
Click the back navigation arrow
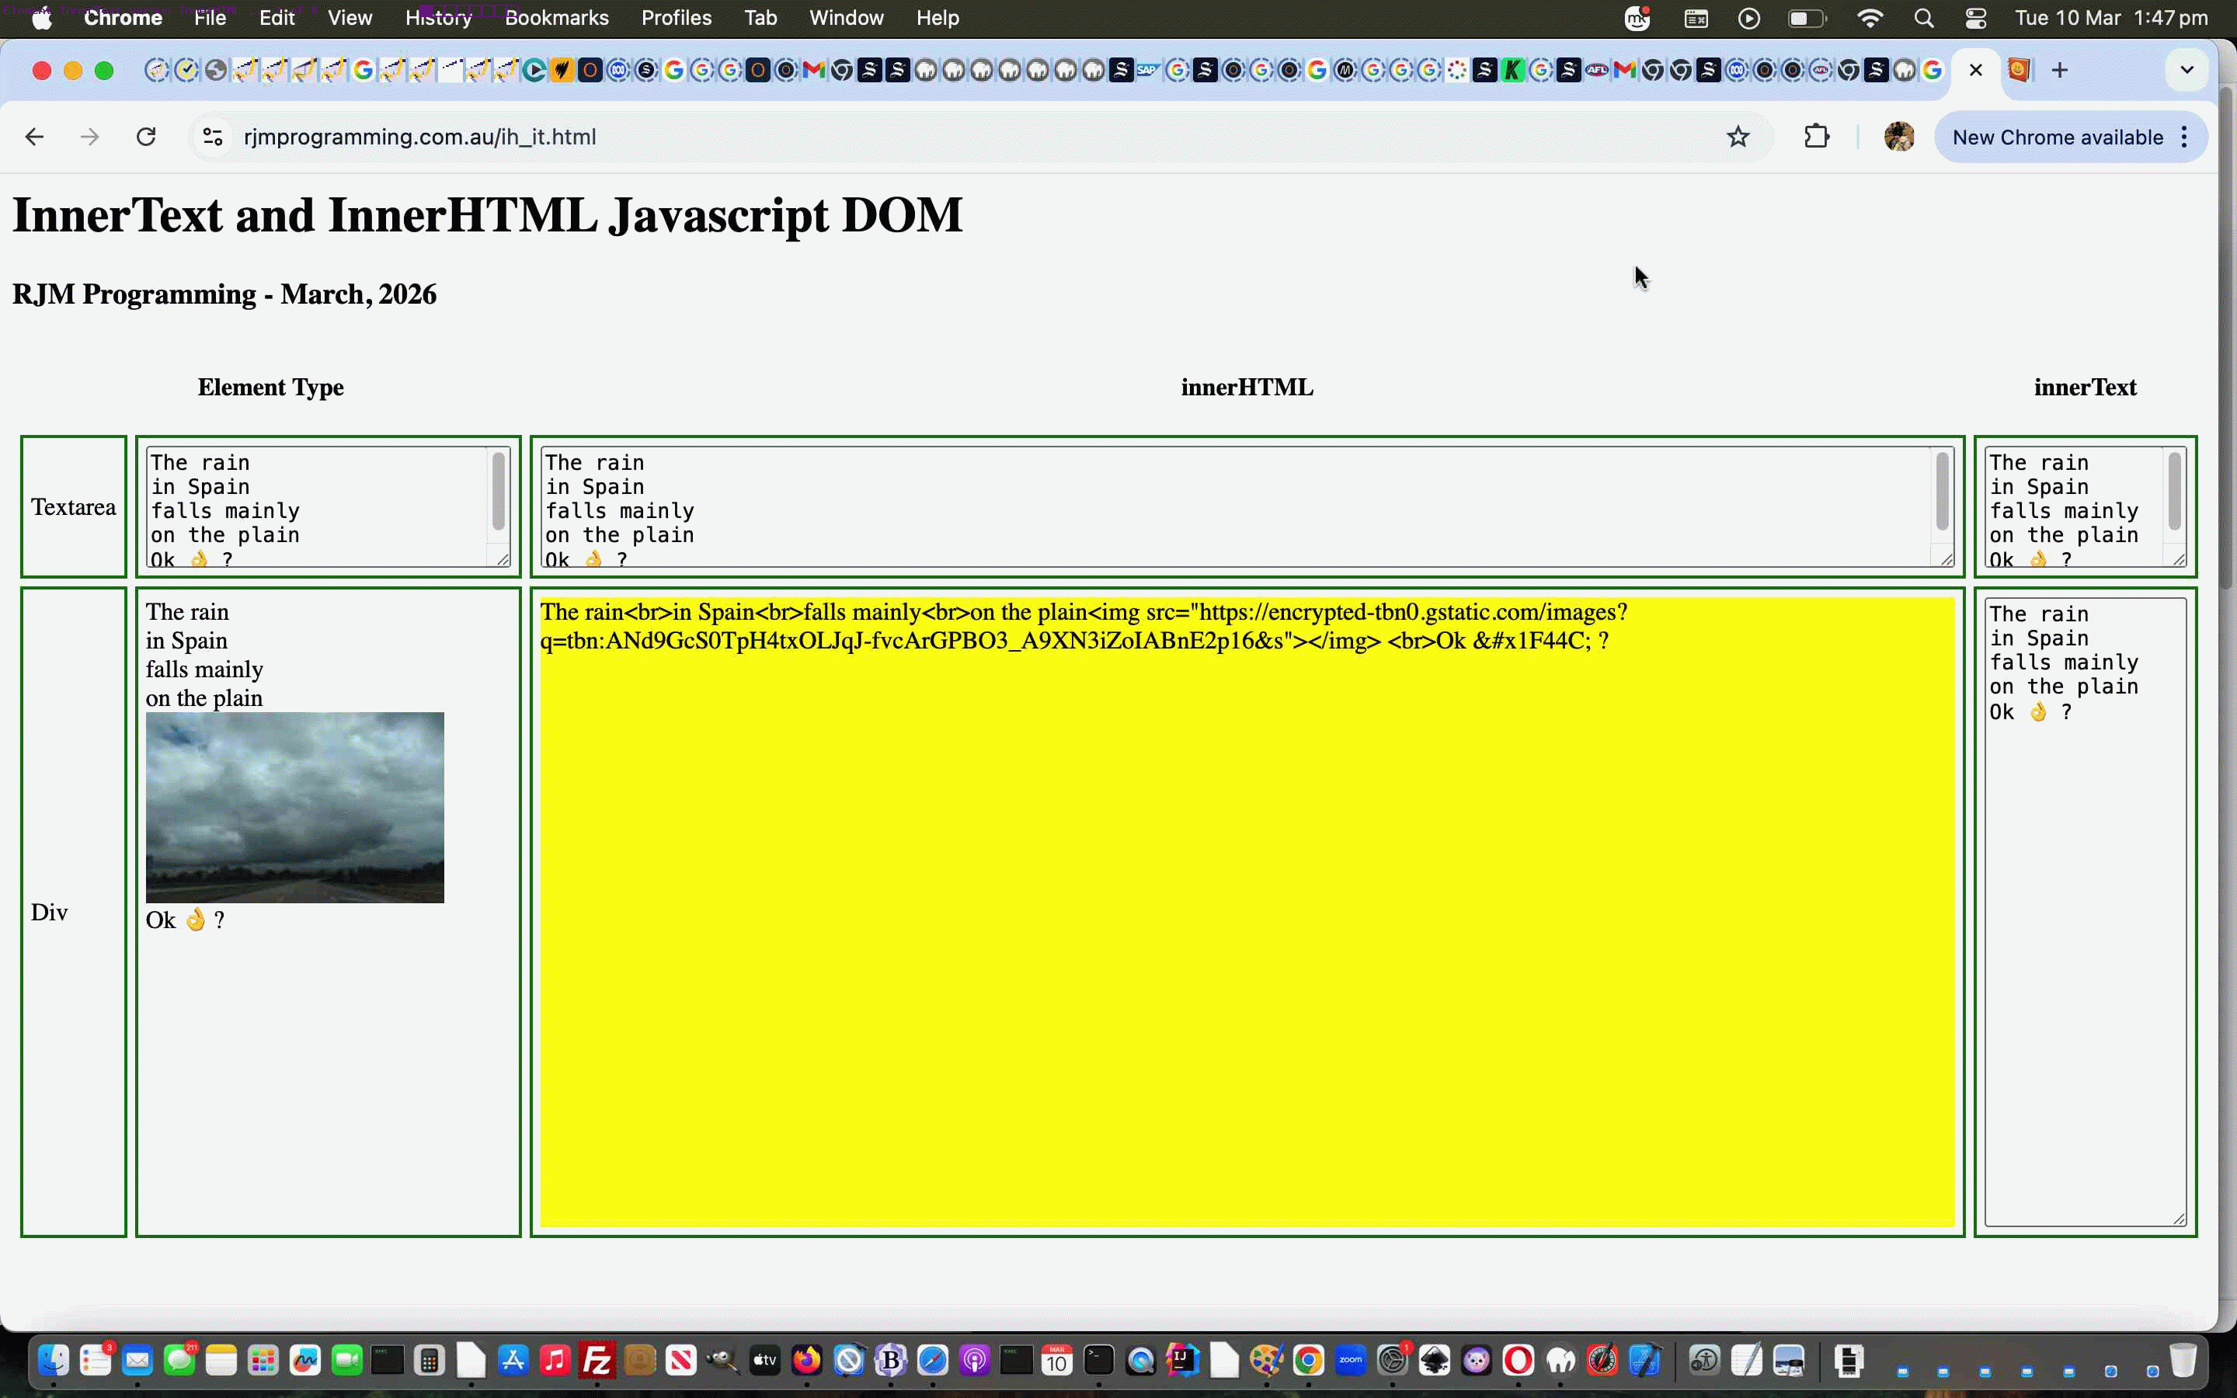tap(34, 136)
